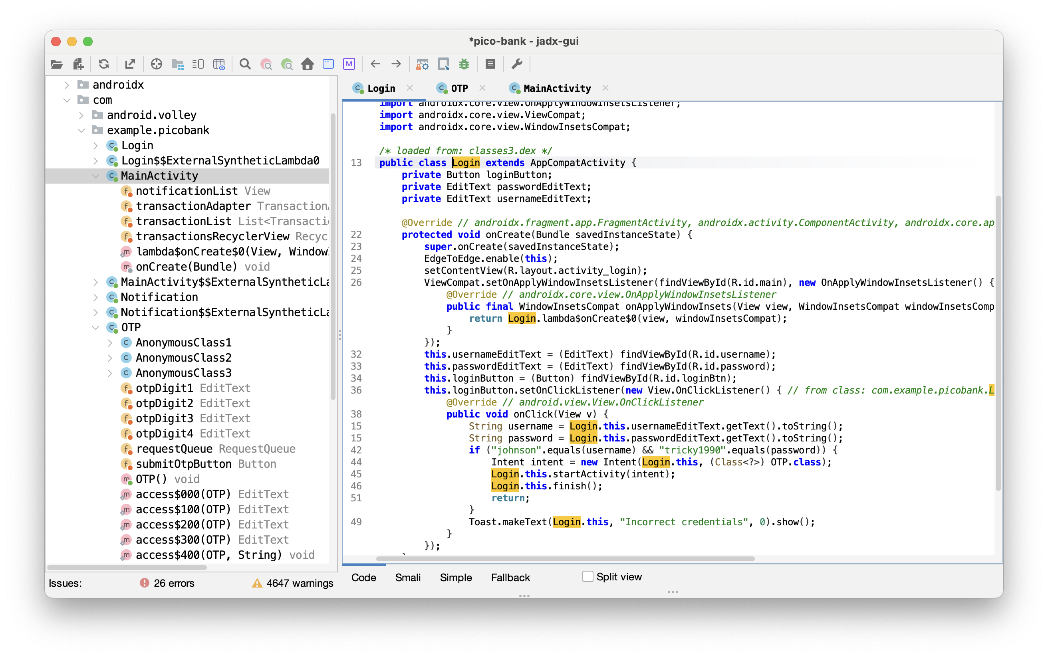Reload the decompiled files
Viewport: 1048px width, 657px height.
click(x=104, y=64)
